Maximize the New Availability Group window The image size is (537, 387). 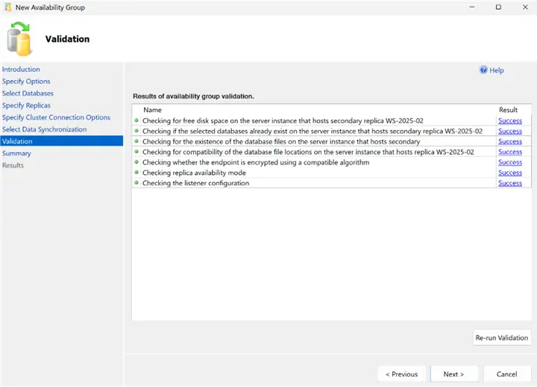click(499, 7)
